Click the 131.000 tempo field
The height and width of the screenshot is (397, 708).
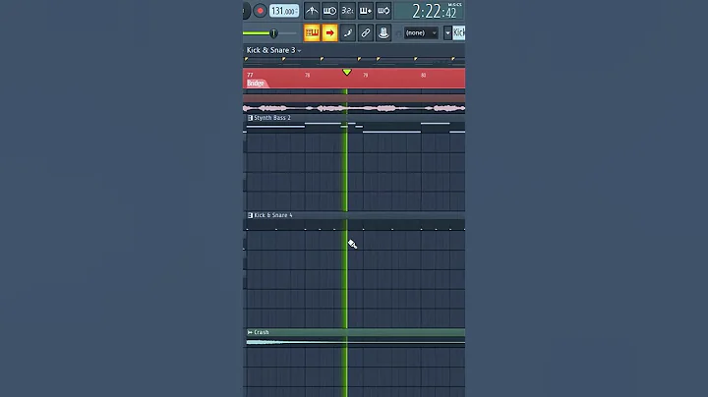click(284, 11)
